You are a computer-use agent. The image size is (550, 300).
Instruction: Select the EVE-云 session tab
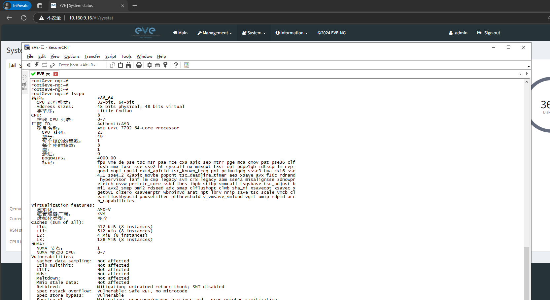pos(43,74)
